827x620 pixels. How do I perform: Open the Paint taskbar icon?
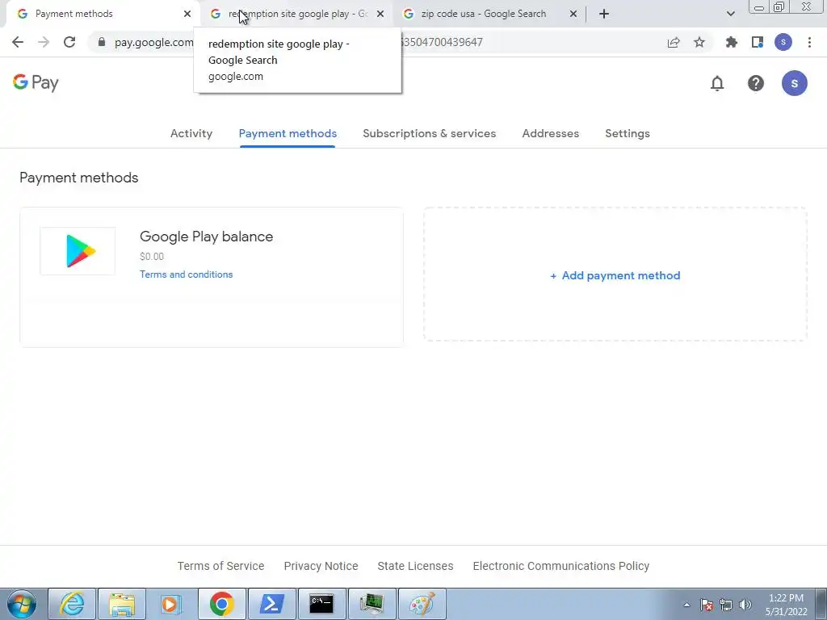point(422,604)
